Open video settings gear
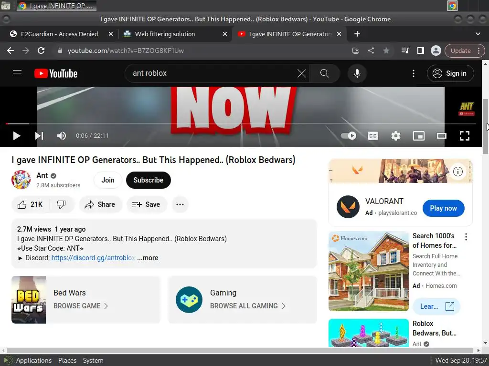Image resolution: width=489 pixels, height=366 pixels. click(396, 136)
